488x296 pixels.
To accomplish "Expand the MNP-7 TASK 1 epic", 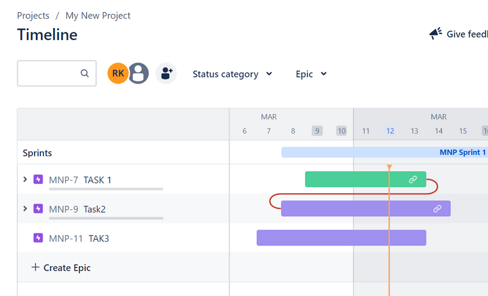I will (x=25, y=180).
